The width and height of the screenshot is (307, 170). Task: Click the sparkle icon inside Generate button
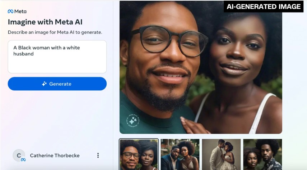coord(44,84)
